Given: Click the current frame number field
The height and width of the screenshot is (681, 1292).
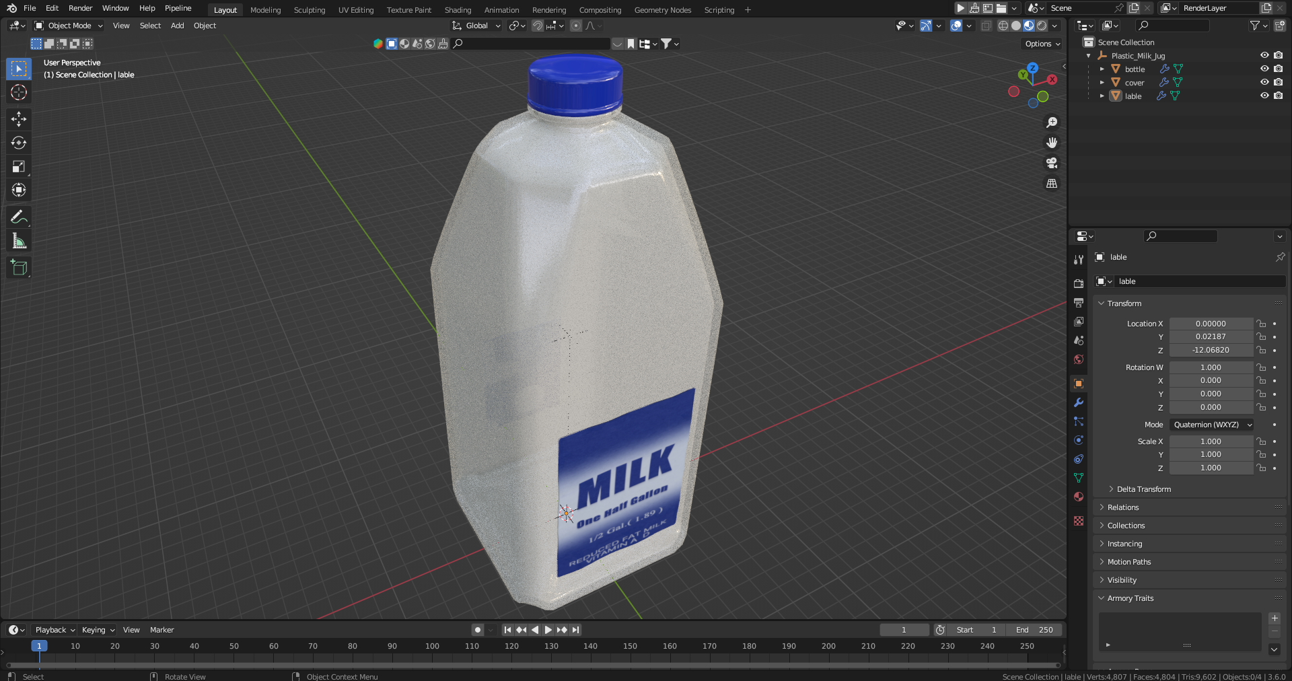Looking at the screenshot, I should [x=904, y=630].
